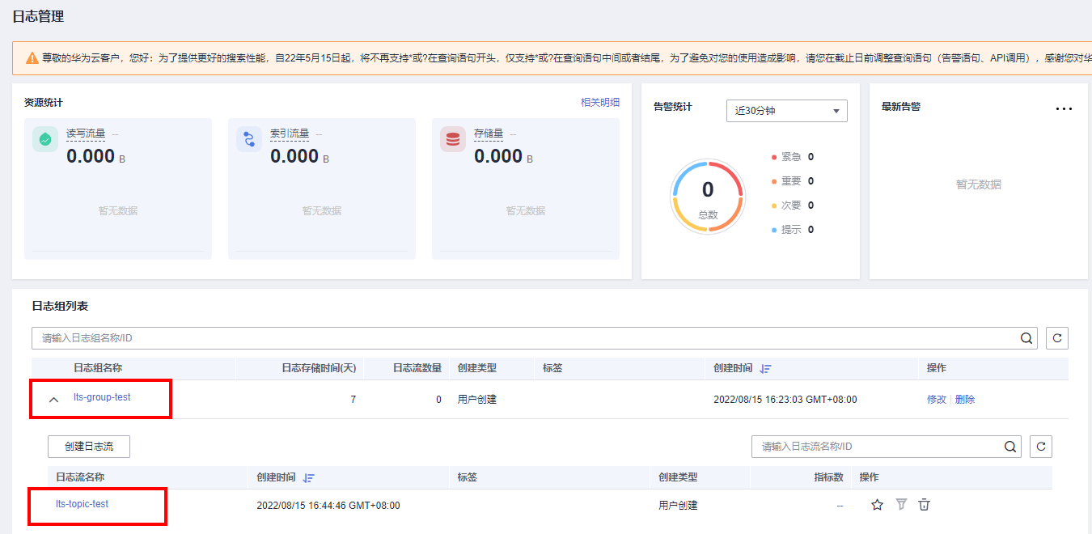Refresh the log stream list
Screen dimensions: 1092x534
point(1040,447)
